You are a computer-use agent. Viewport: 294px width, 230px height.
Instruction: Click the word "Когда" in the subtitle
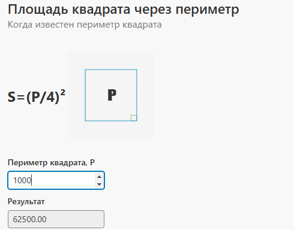click(x=20, y=25)
